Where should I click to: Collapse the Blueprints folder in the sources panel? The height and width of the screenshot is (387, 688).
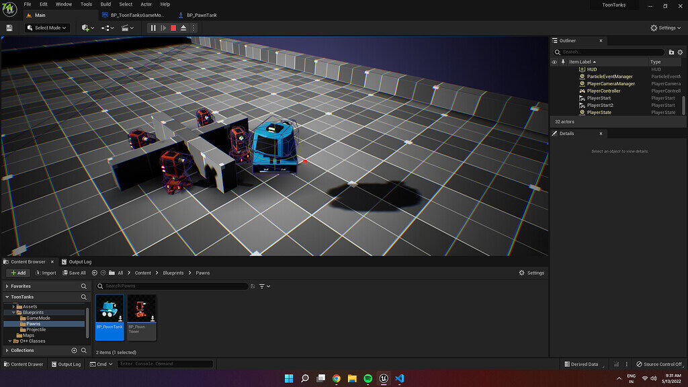(15, 312)
